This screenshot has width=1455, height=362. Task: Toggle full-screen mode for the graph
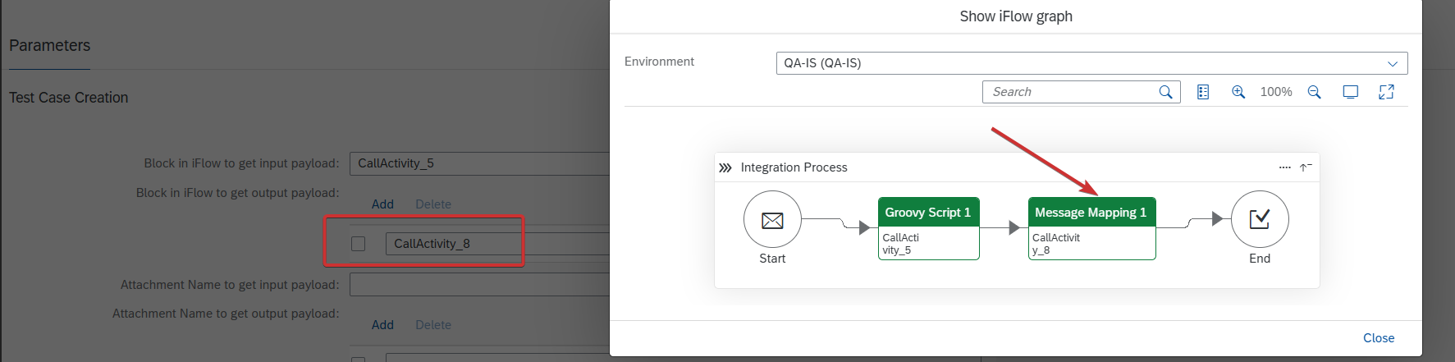pyautogui.click(x=1386, y=92)
